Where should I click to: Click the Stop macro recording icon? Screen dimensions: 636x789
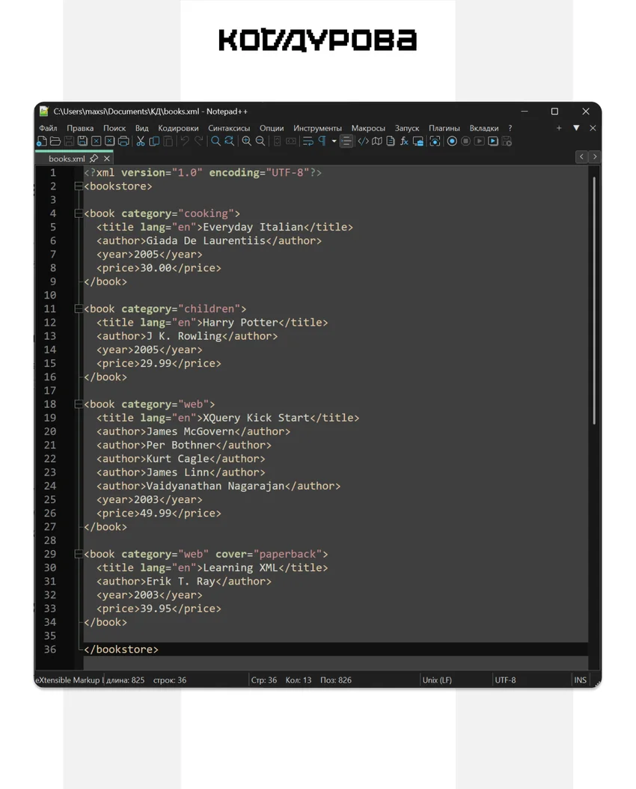tap(465, 141)
